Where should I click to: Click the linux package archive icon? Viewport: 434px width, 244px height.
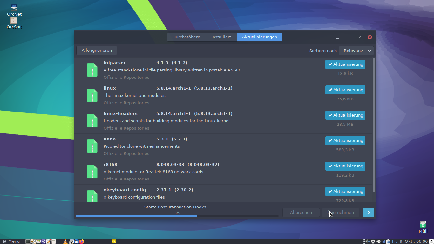pyautogui.click(x=92, y=95)
